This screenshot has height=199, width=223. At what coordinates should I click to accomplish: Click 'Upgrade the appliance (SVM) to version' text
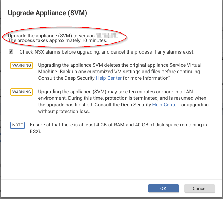tap(51, 36)
